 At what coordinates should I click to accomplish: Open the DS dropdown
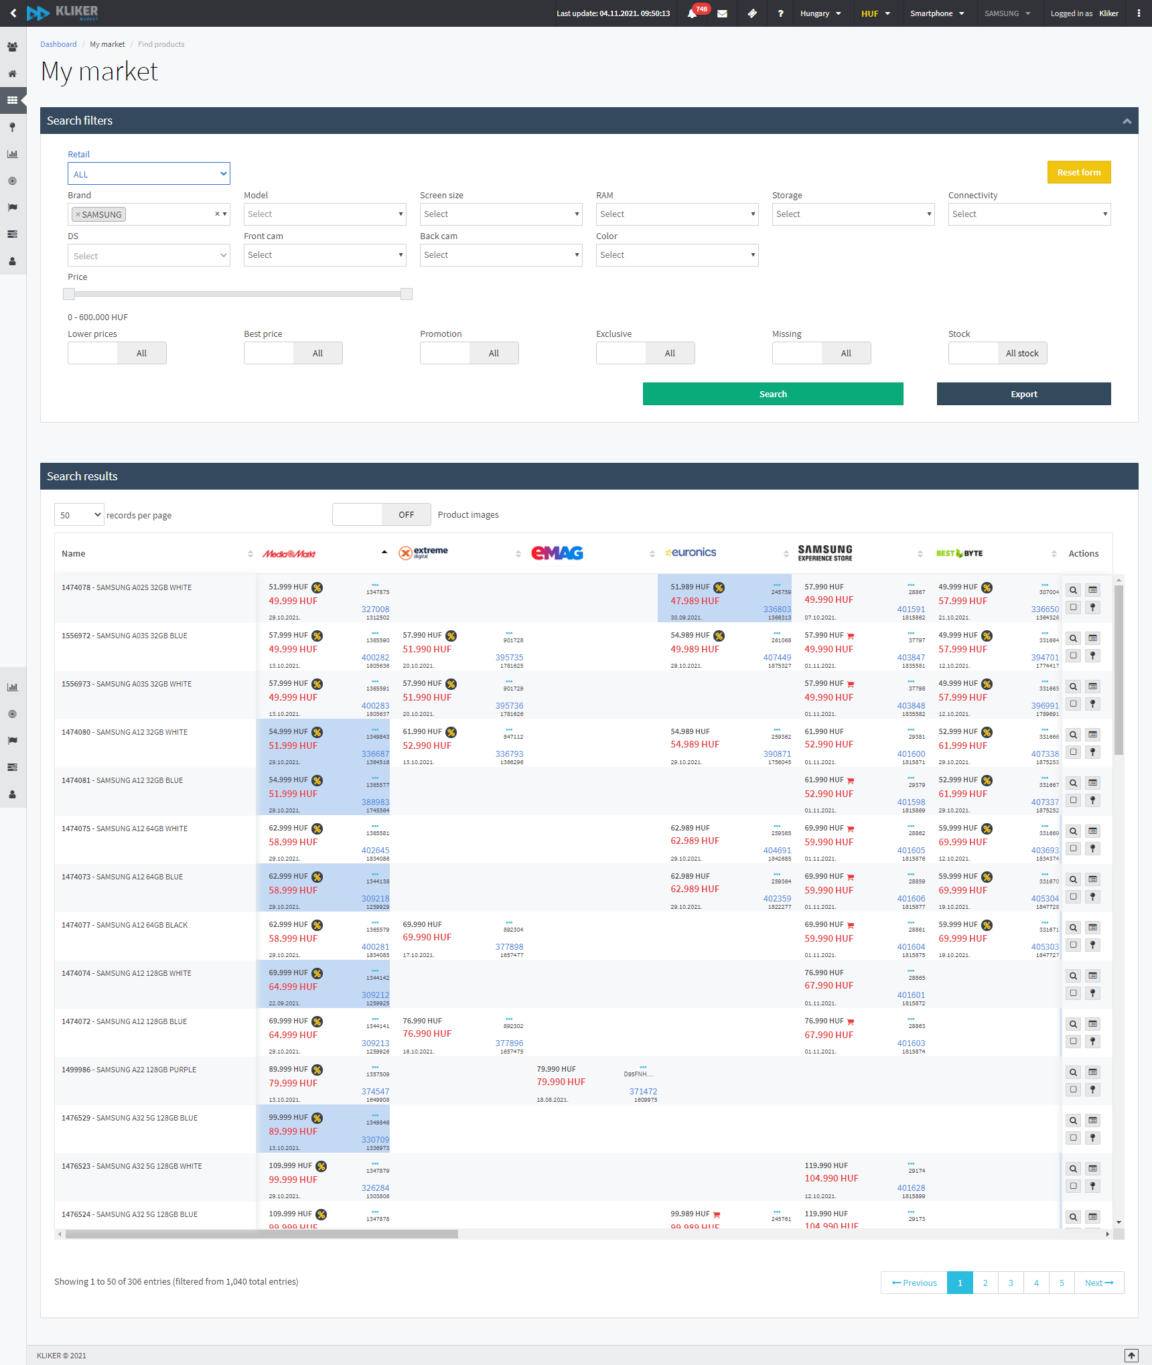point(149,255)
